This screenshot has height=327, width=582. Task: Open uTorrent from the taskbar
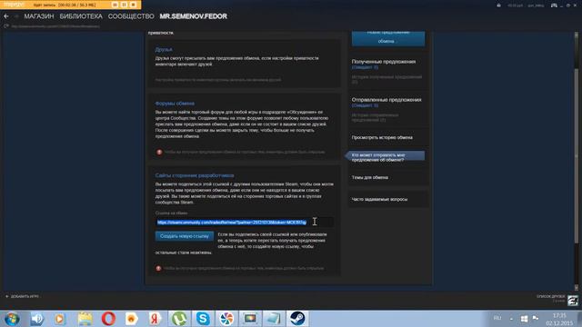coord(179,319)
